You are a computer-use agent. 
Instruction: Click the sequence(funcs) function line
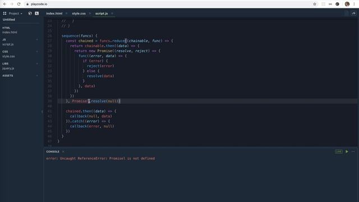(80, 36)
